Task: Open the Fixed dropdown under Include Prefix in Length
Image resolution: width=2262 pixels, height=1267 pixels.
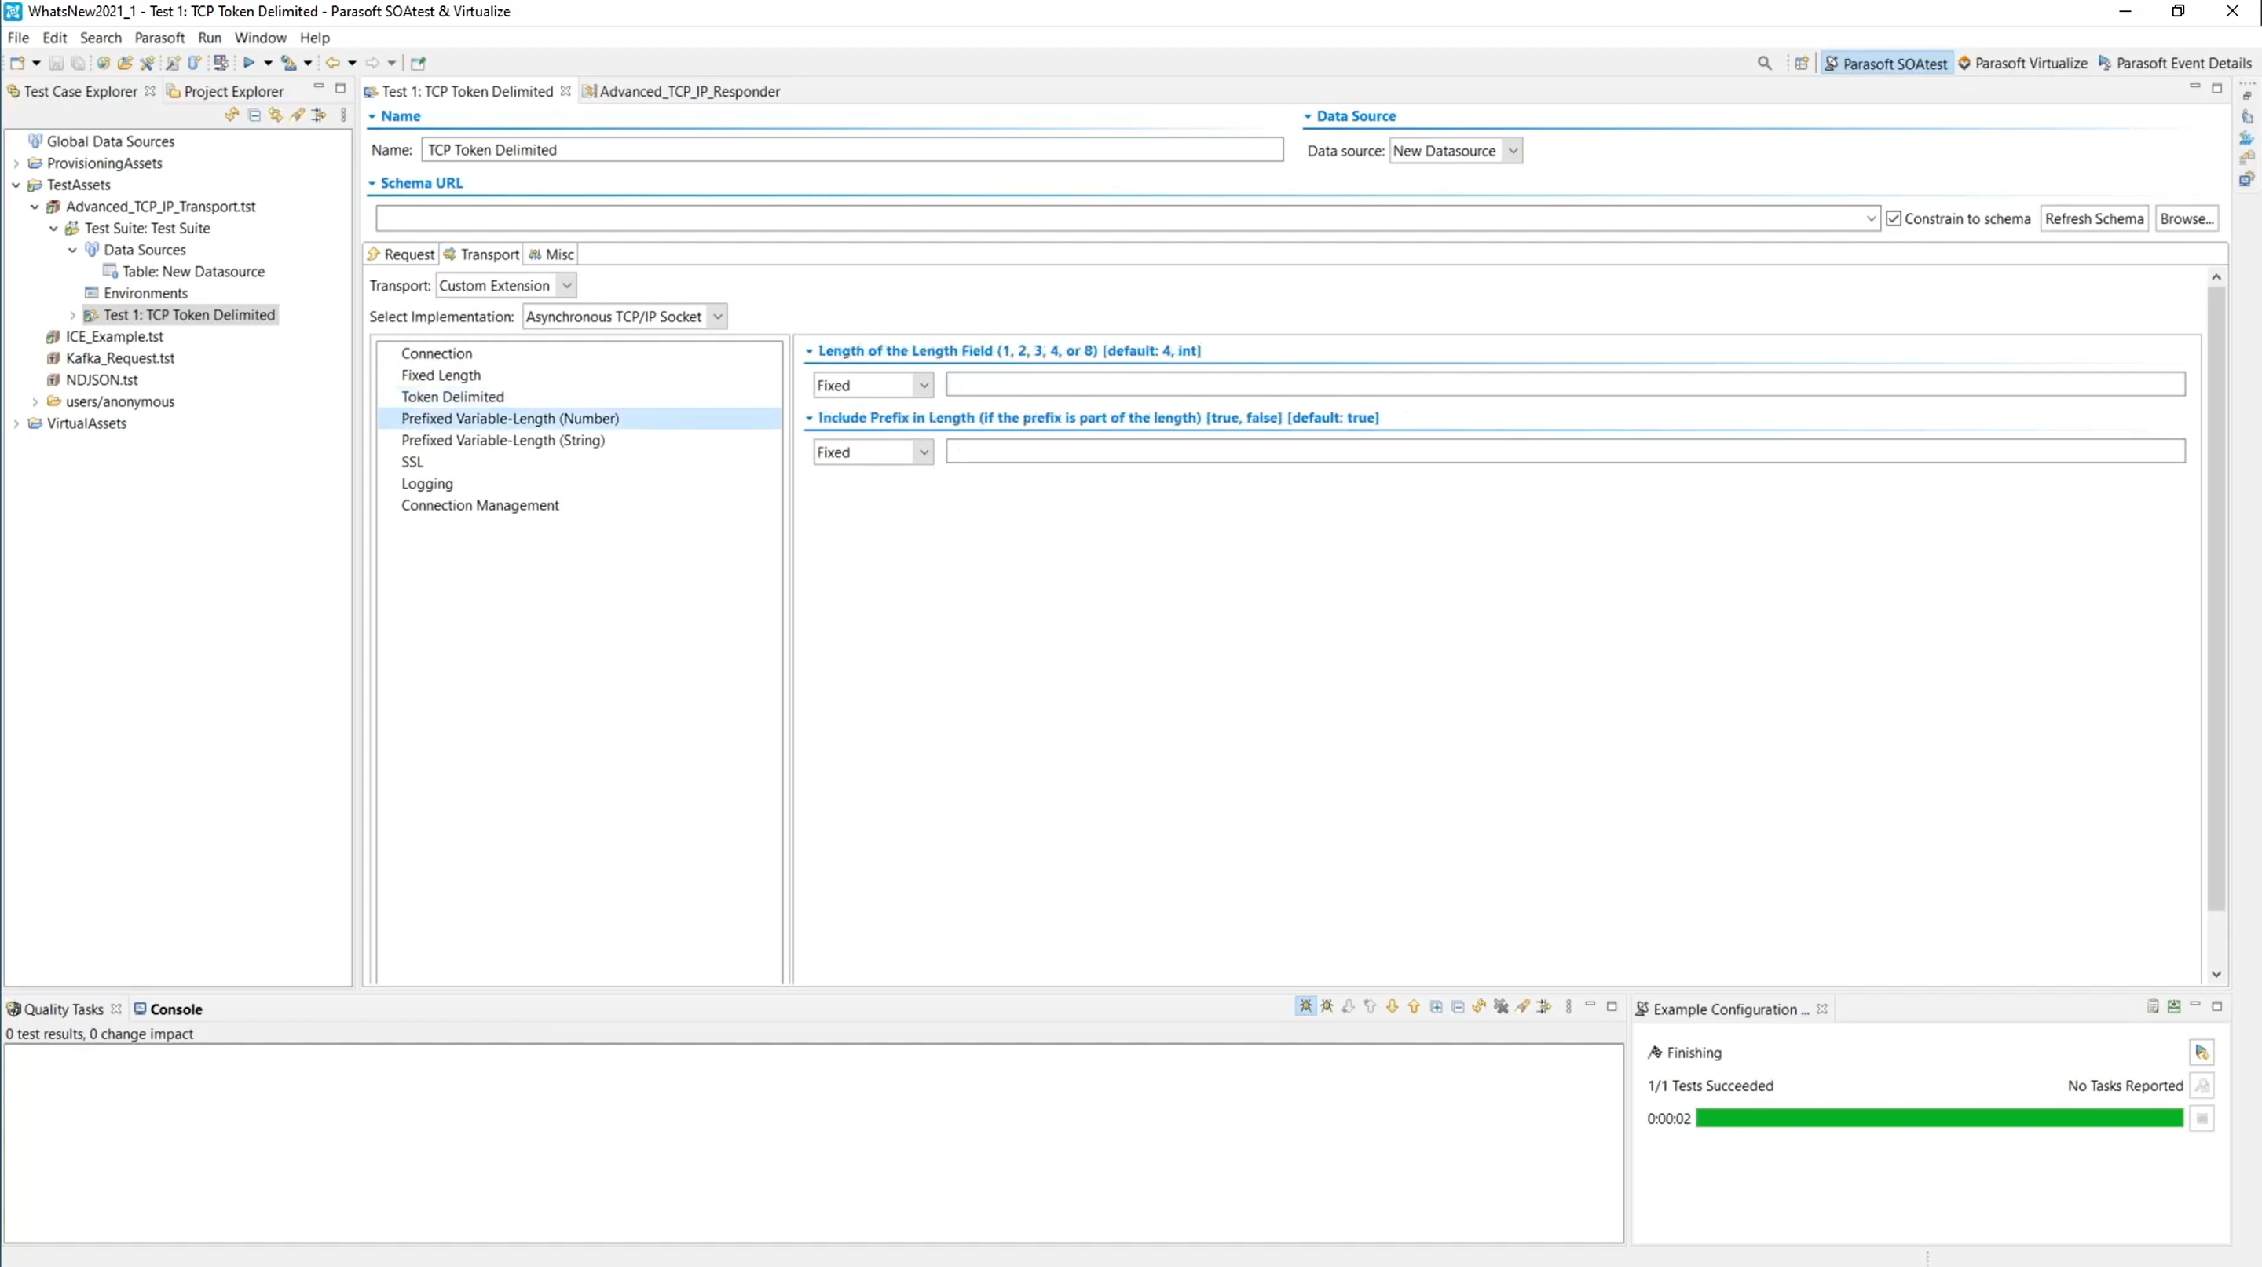Action: (x=873, y=452)
